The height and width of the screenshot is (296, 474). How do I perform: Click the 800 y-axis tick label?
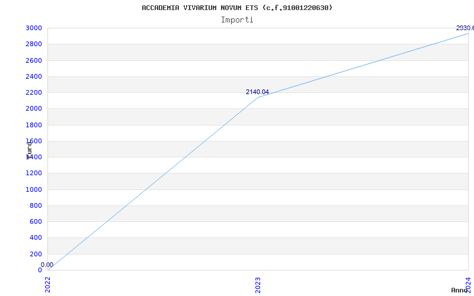tap(36, 205)
